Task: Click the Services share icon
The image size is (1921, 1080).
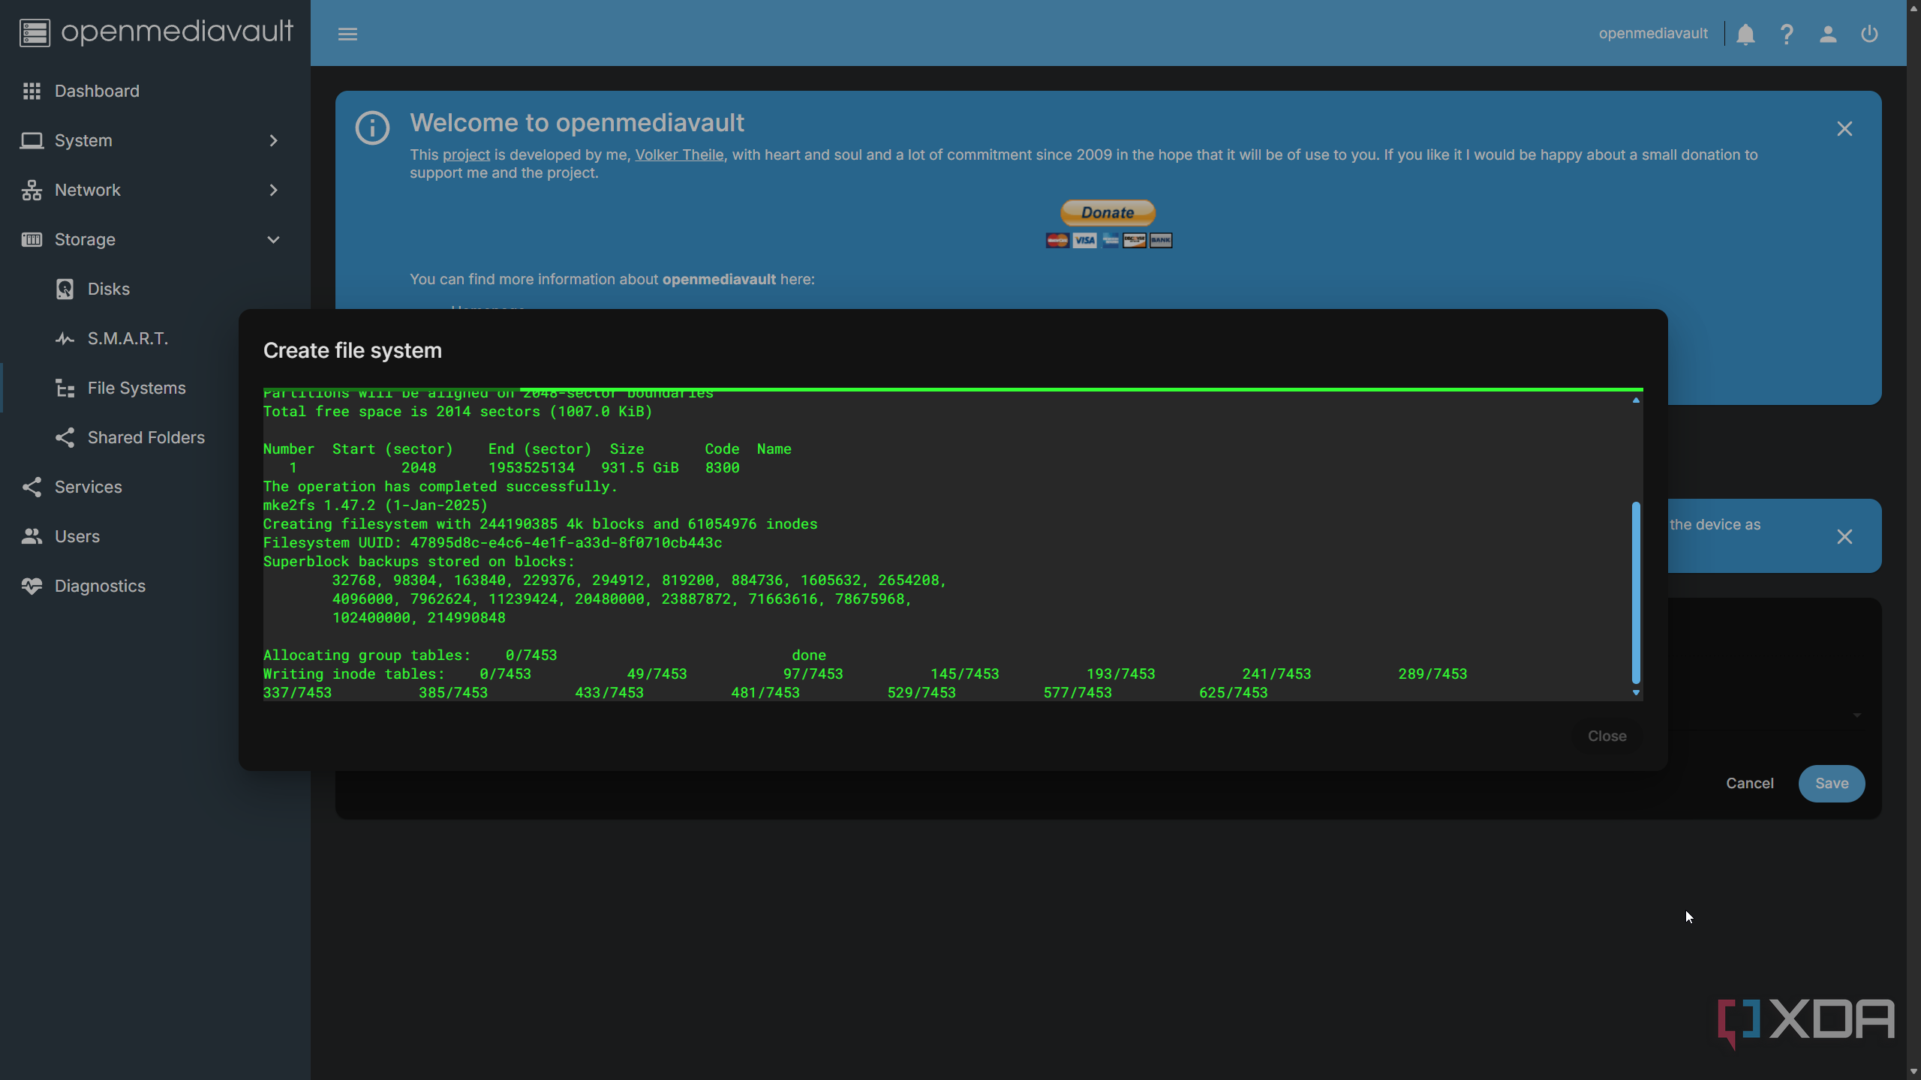Action: point(32,487)
